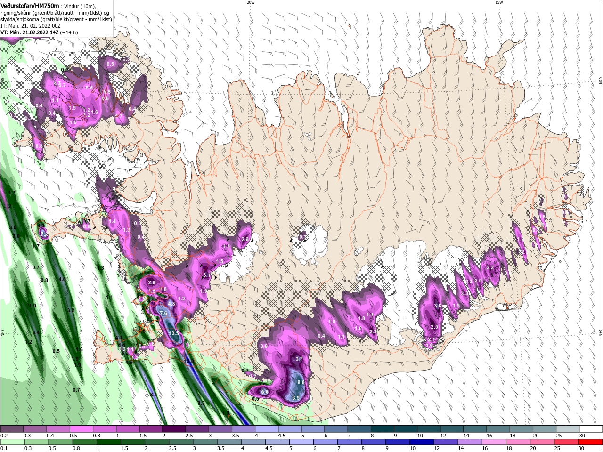Click the pale periwinkle 5–6 swatch, lower legend row
Screen dimensions: 603x452
pos(301,442)
